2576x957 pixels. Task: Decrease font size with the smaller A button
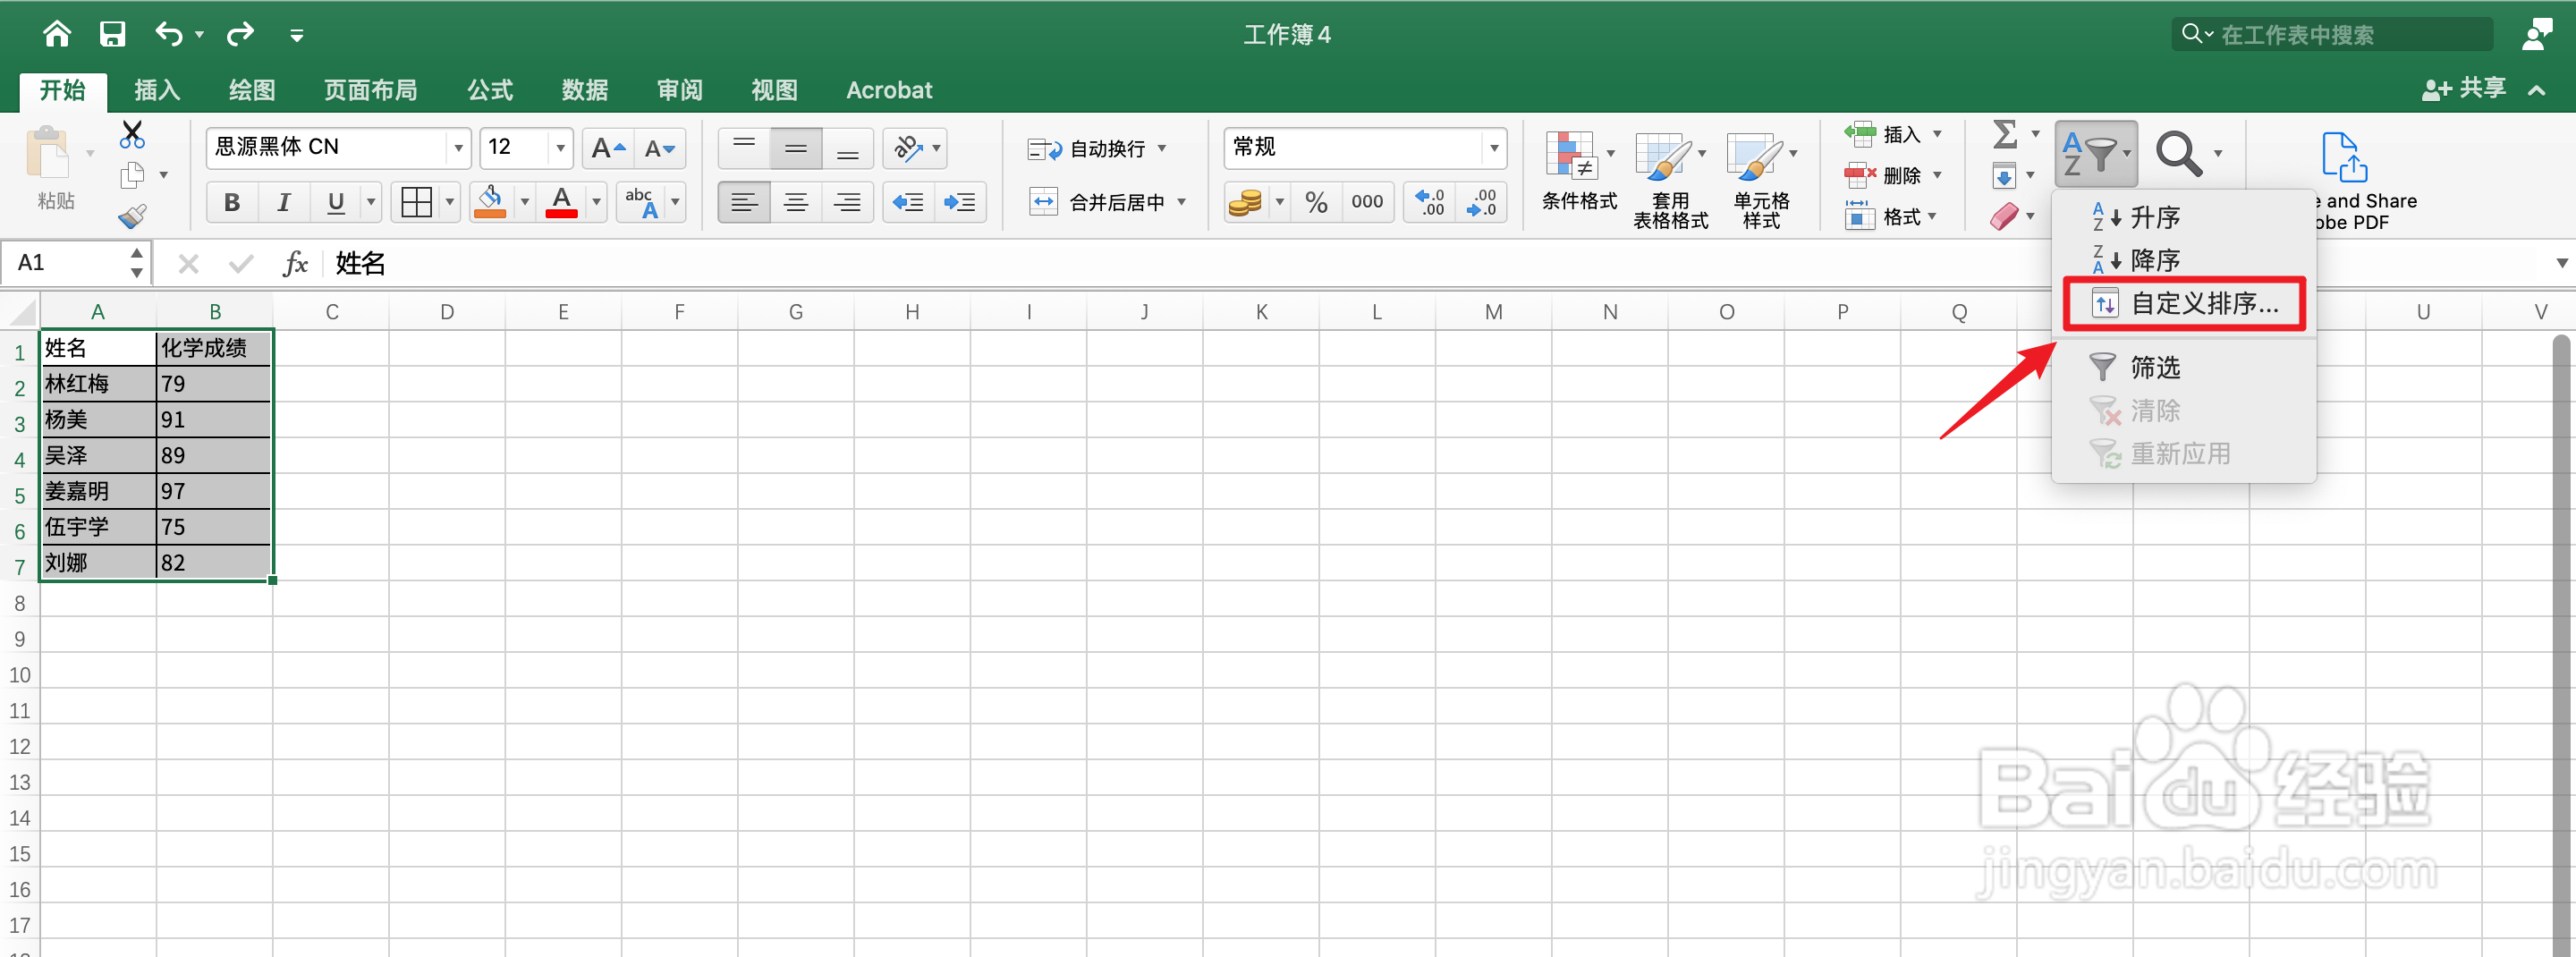[x=660, y=148]
